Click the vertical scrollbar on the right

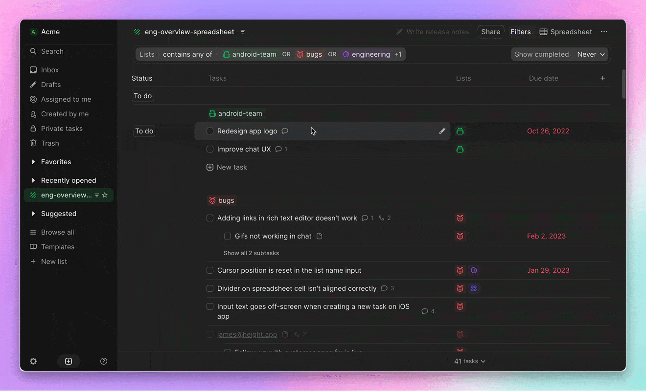tap(623, 84)
